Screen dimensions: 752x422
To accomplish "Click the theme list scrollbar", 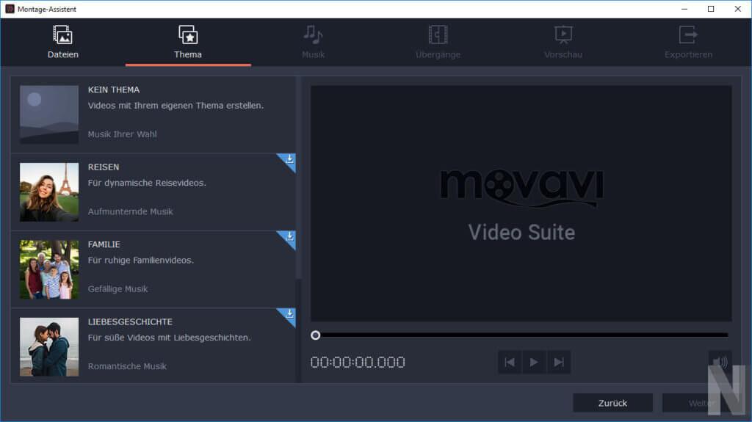I will (298, 178).
